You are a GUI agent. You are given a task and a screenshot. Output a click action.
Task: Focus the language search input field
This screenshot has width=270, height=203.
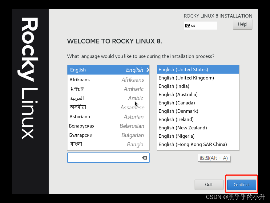click(x=108, y=158)
